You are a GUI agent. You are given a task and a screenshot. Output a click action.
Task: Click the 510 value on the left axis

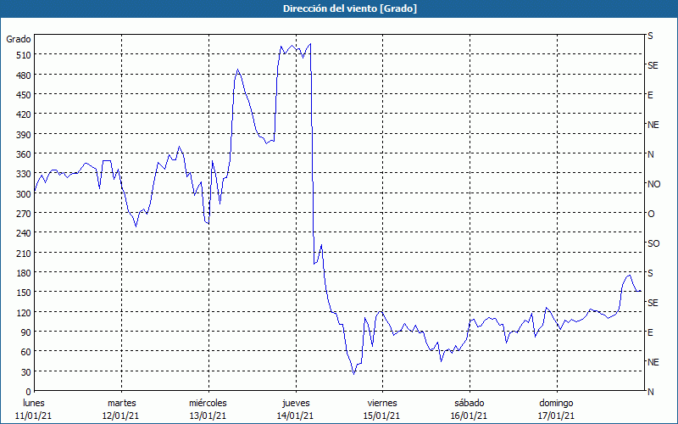point(23,55)
